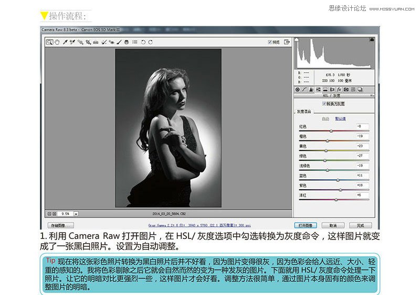420x295 pixels.
Task: Toggle full screen mode icon
Action: (287, 42)
